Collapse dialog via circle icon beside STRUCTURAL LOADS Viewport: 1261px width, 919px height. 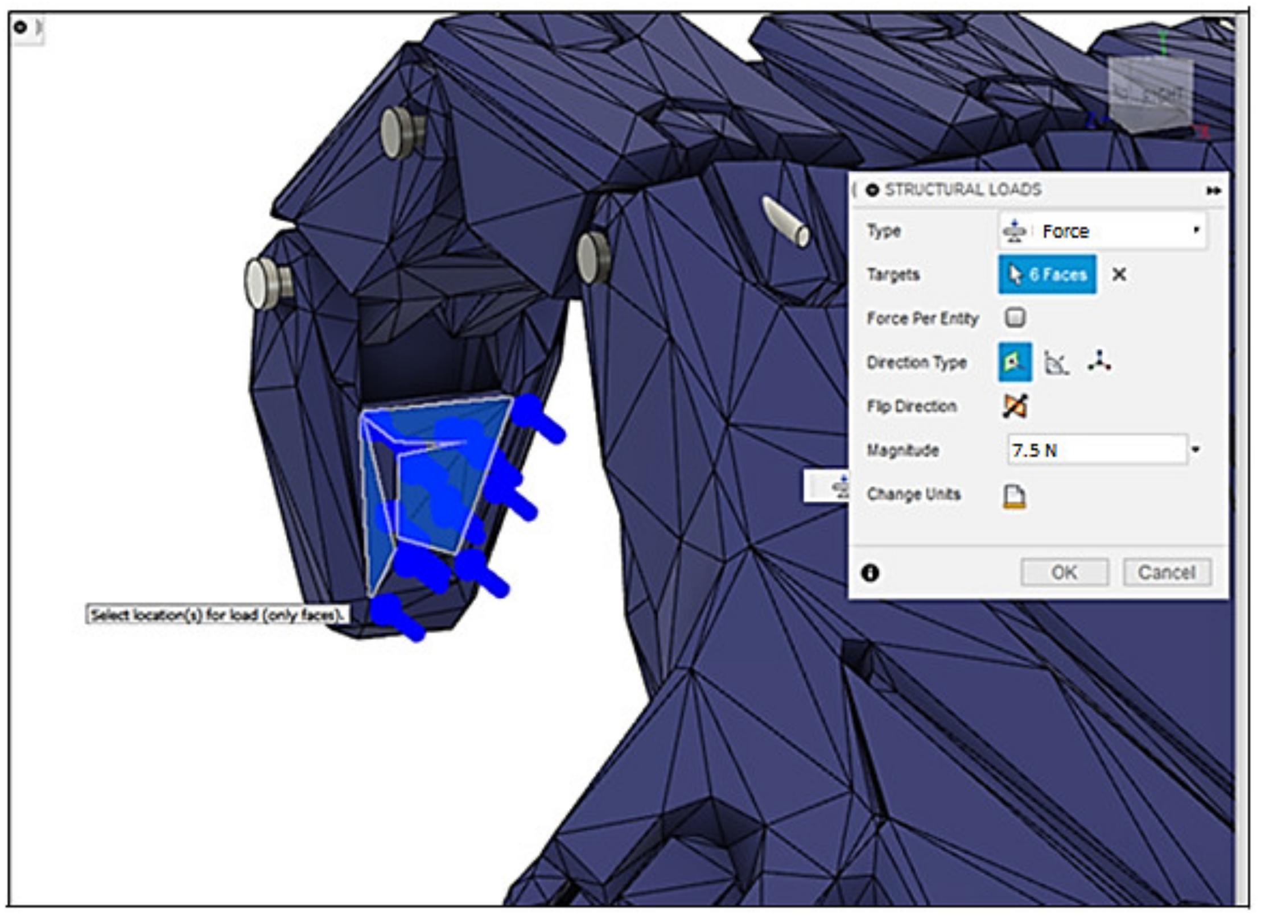click(x=872, y=190)
